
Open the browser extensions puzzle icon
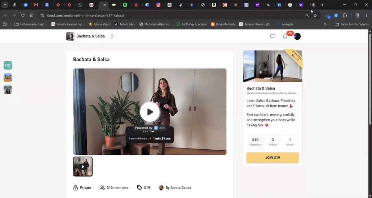[x=345, y=15]
